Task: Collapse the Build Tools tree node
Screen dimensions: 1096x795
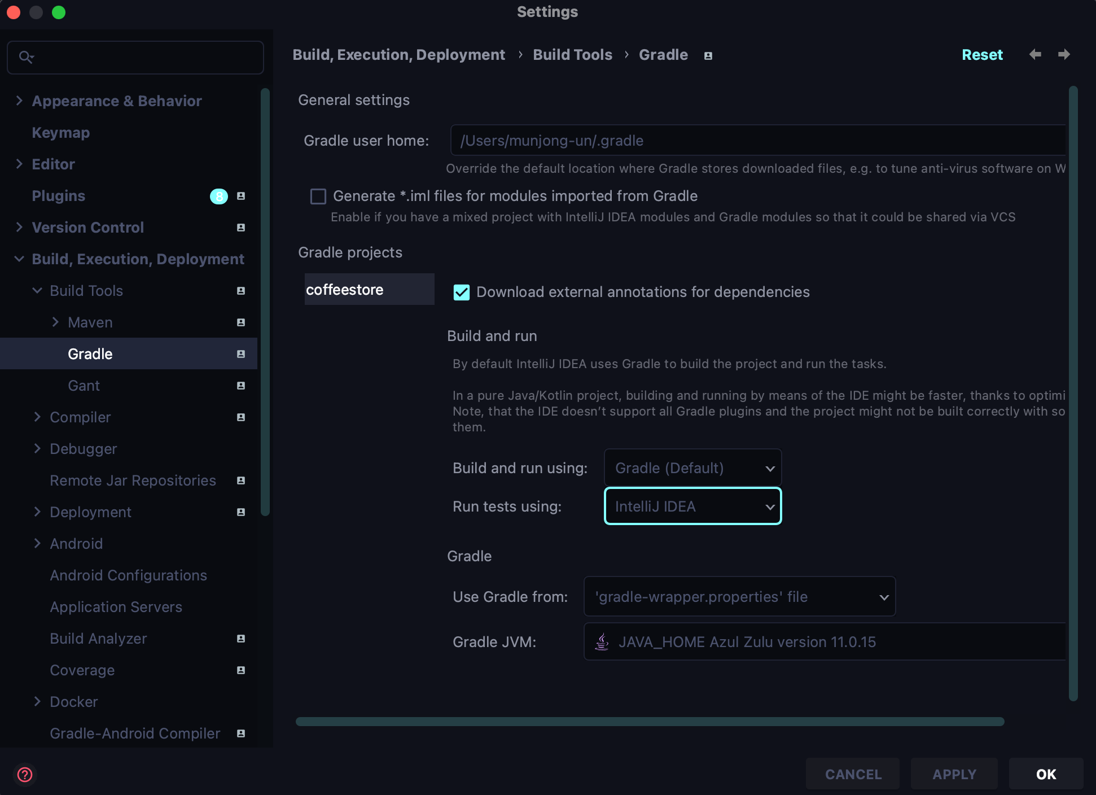Action: tap(37, 291)
